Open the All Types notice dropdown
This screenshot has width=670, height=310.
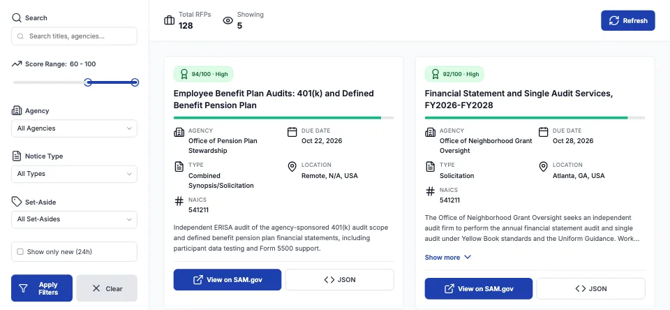coord(75,174)
